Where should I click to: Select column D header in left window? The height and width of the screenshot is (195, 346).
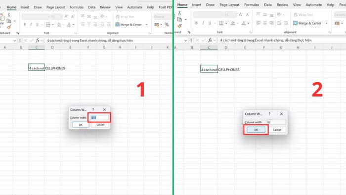coord(52,47)
